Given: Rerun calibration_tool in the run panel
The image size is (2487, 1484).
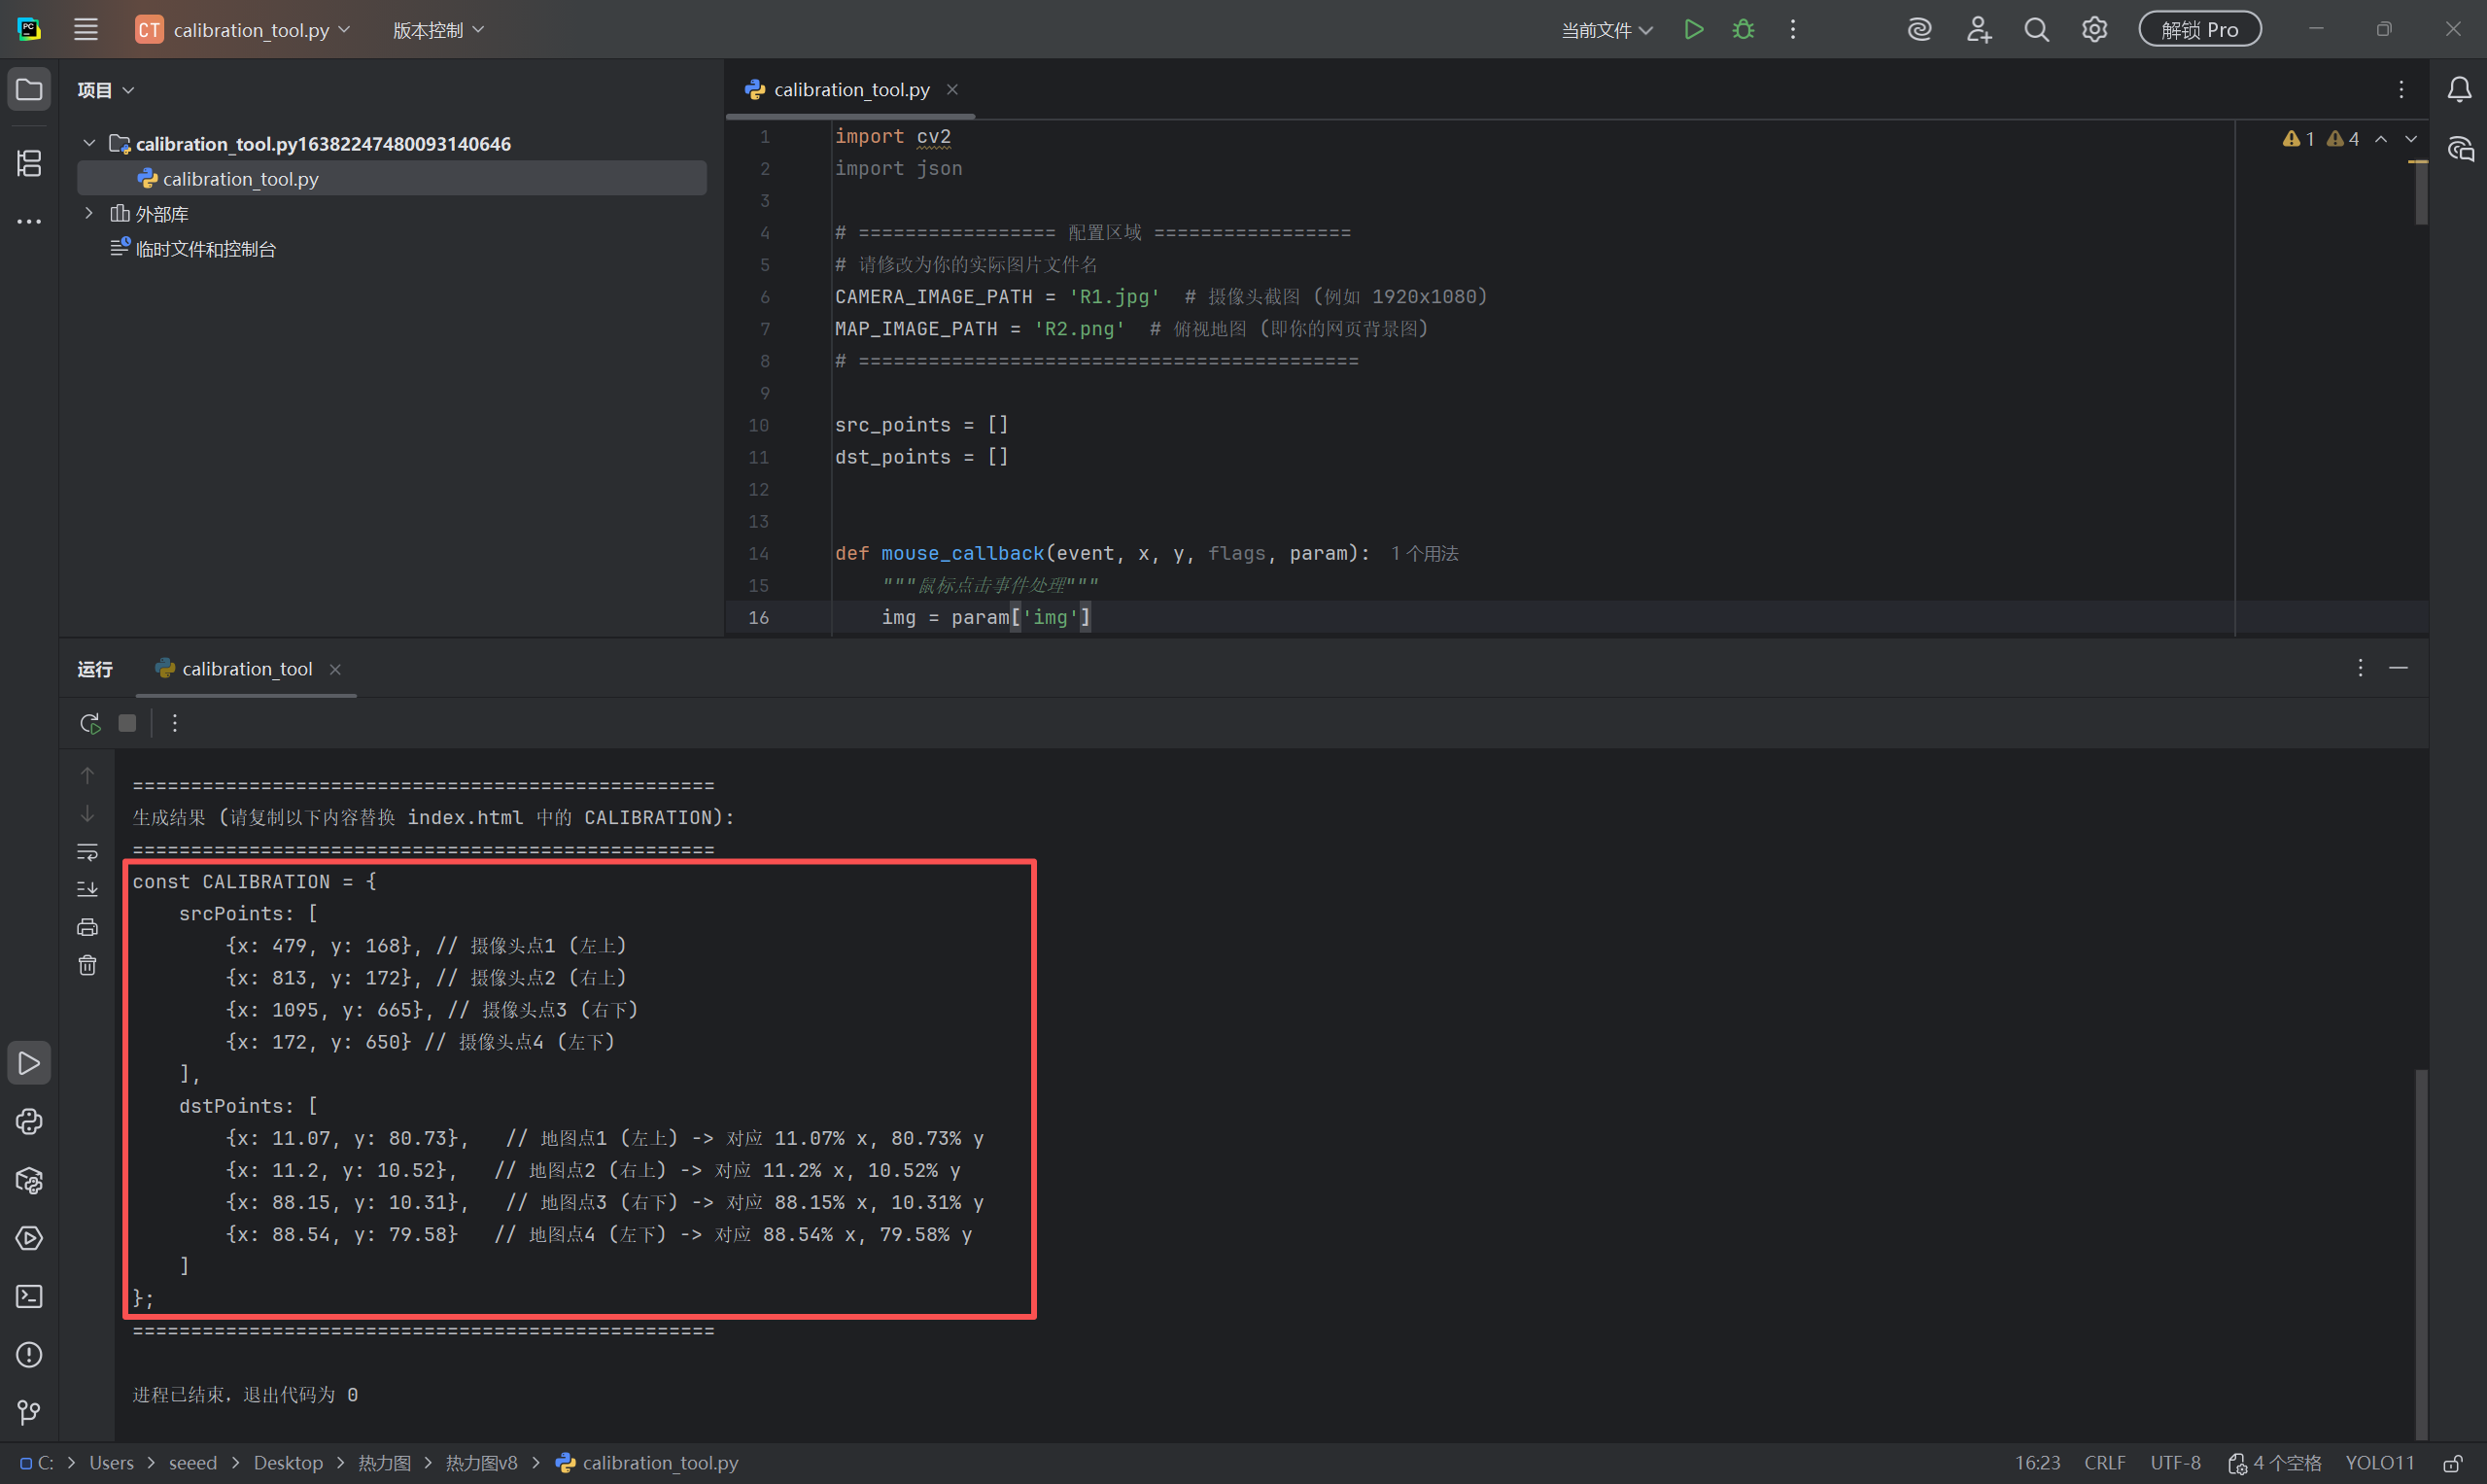Looking at the screenshot, I should click(90, 723).
